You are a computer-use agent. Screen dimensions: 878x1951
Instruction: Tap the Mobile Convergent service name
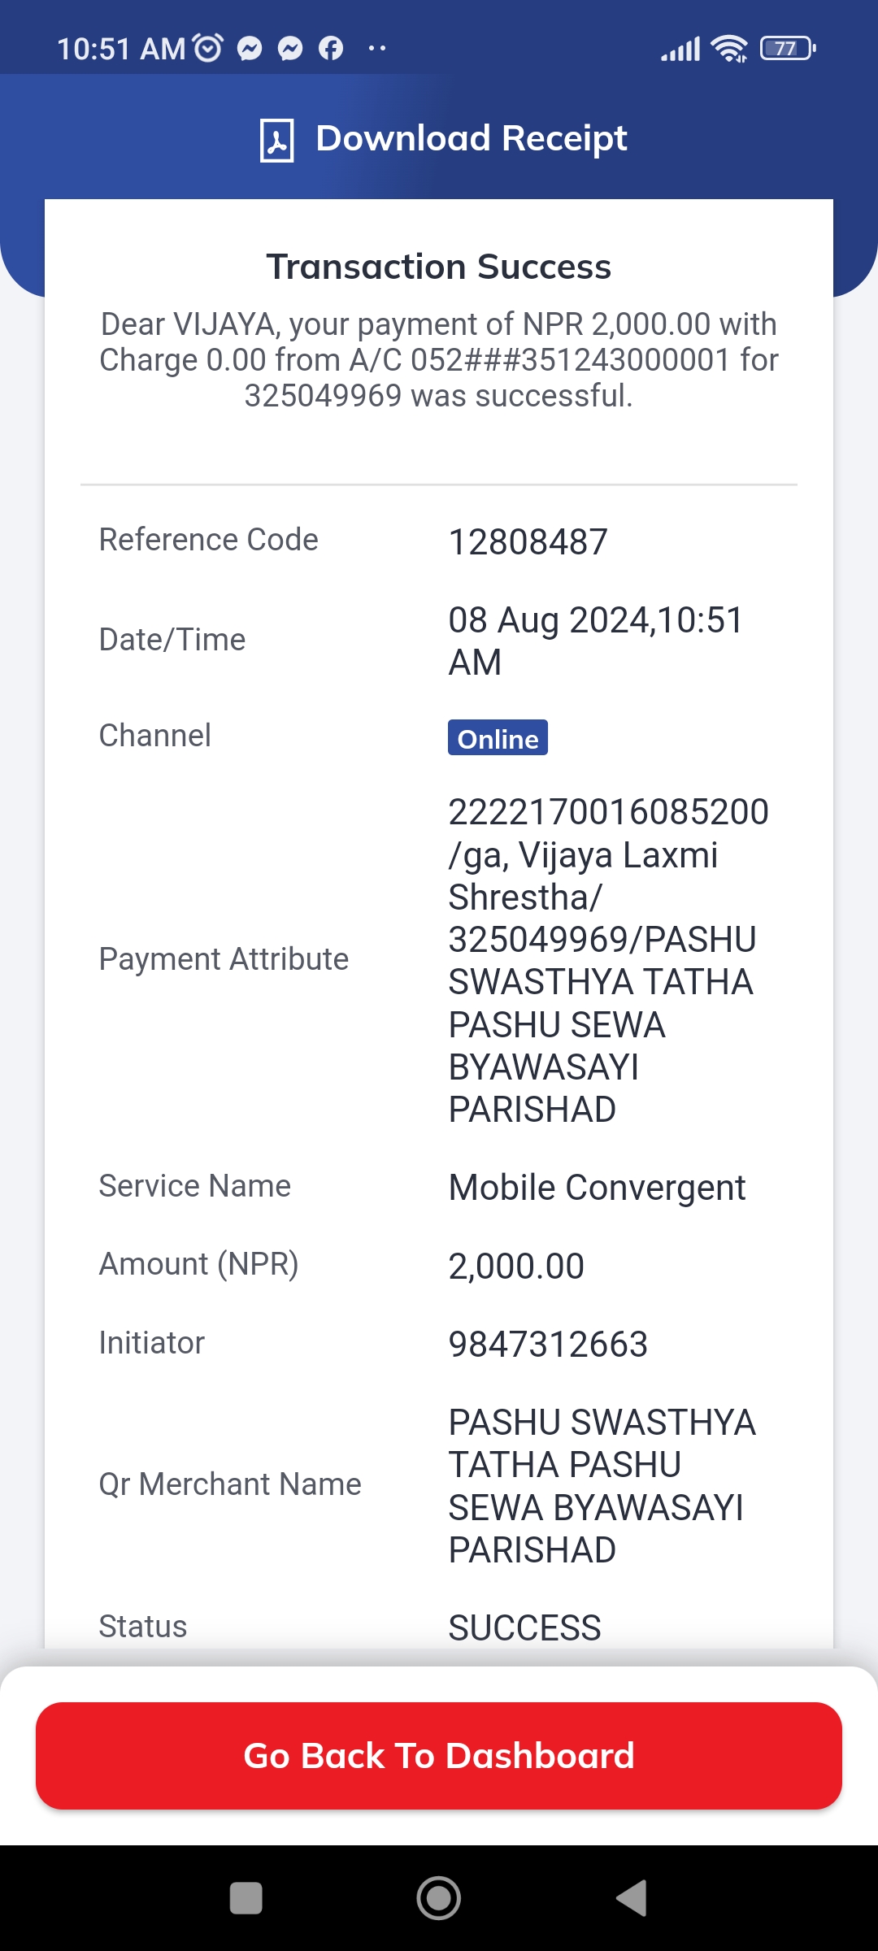pos(597,1188)
